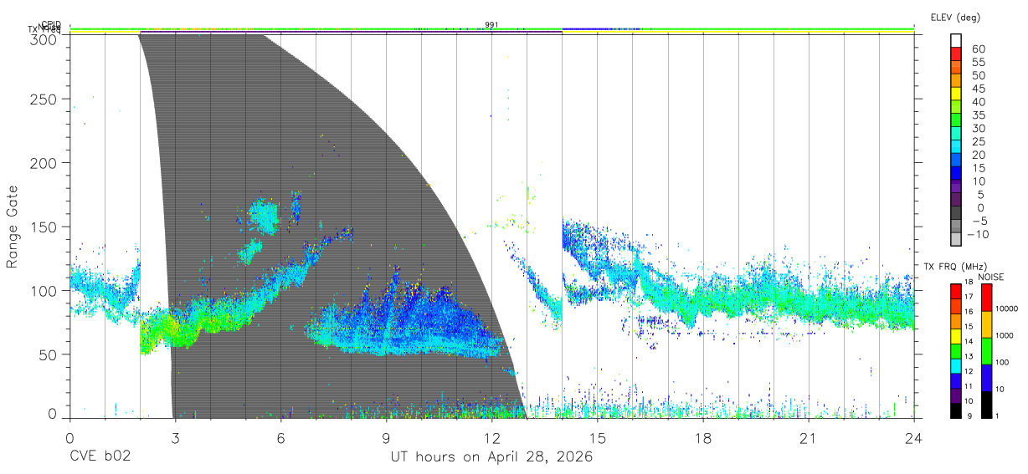Click the '-5' label on the ELEV legend
The image size is (1028, 474).
[979, 220]
